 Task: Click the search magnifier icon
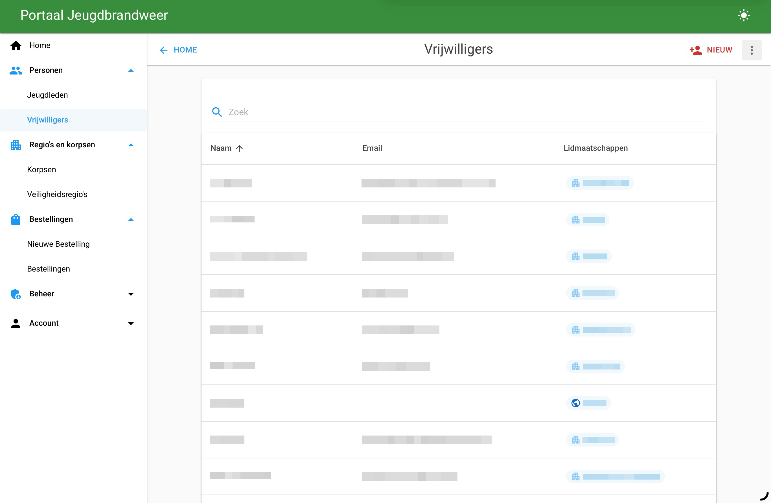(x=217, y=112)
